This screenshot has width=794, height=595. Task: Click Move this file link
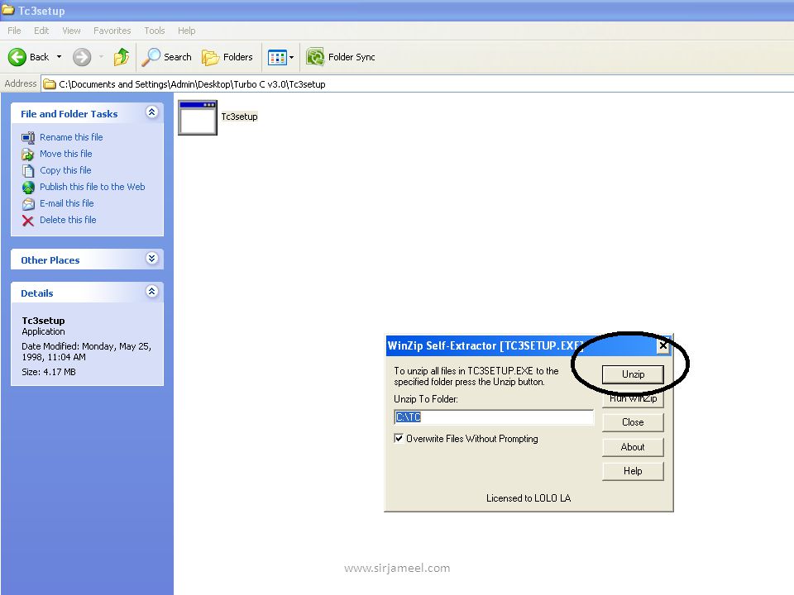[x=66, y=154]
